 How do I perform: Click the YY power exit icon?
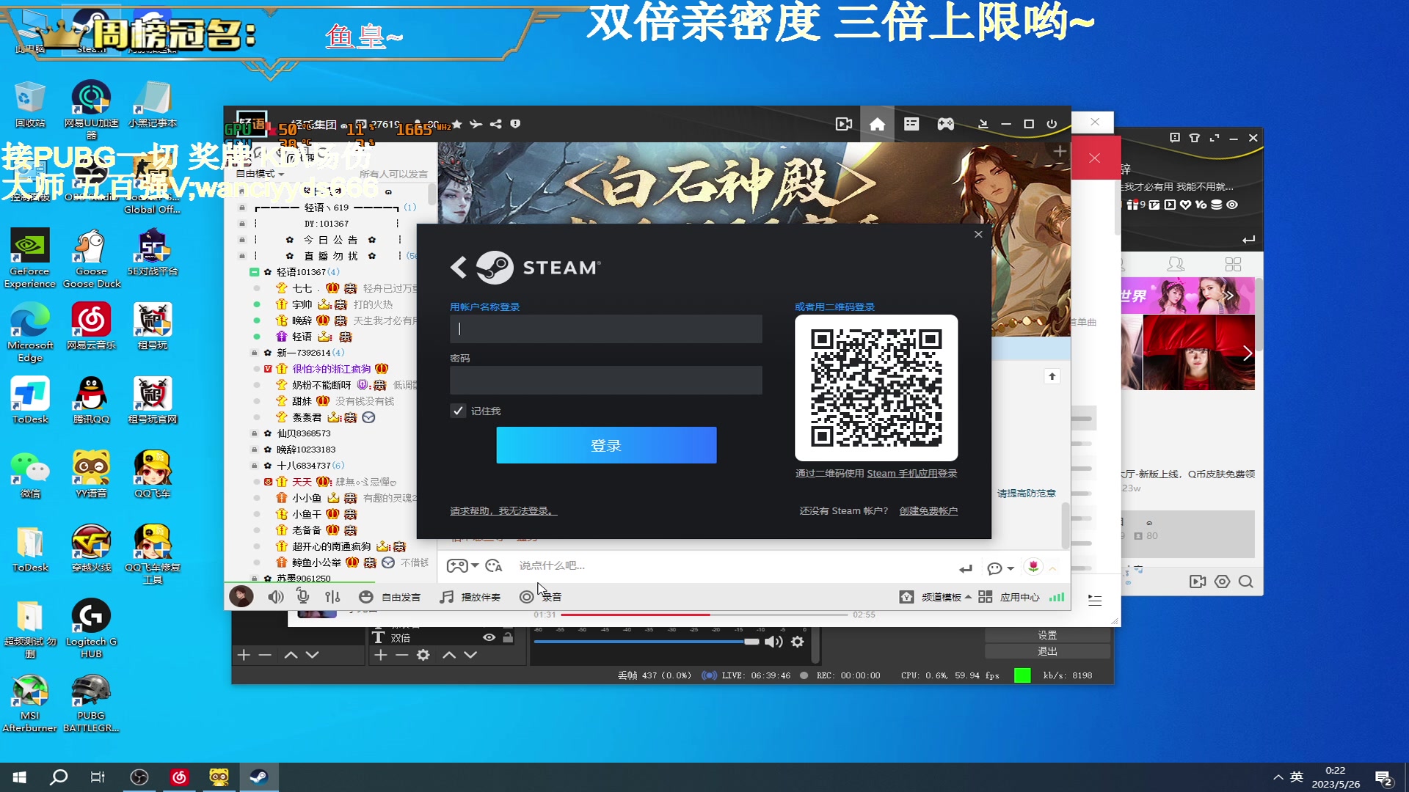1052,124
